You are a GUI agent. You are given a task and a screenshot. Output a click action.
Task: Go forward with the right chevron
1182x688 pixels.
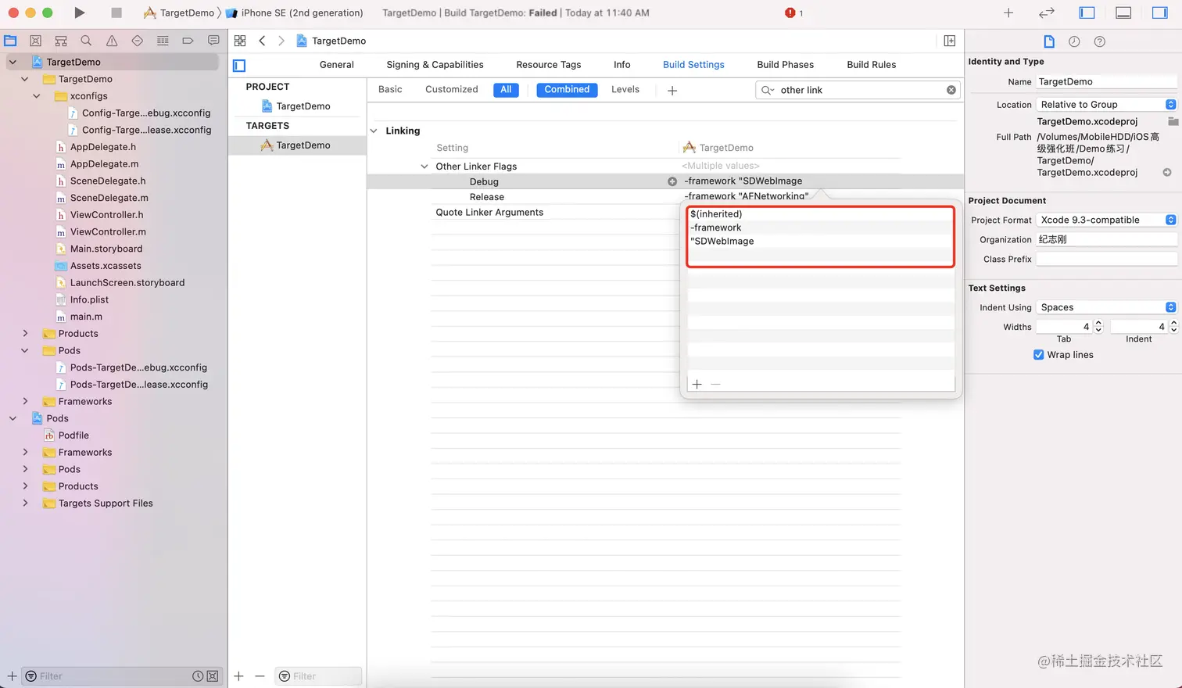(281, 41)
